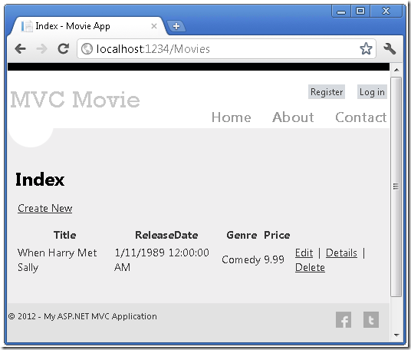Click the 9.99 price cell

[x=275, y=259]
